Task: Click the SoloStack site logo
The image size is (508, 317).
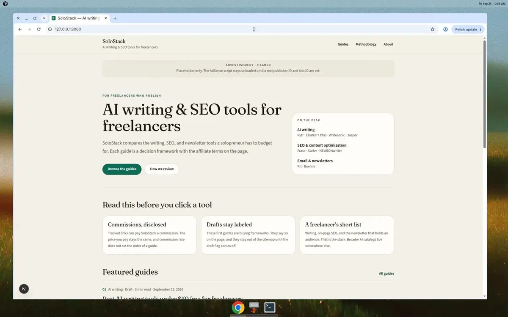Action: pyautogui.click(x=114, y=41)
